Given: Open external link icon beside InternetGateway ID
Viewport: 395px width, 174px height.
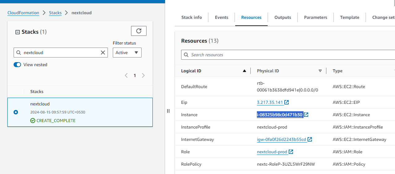Looking at the screenshot, I should (x=310, y=139).
